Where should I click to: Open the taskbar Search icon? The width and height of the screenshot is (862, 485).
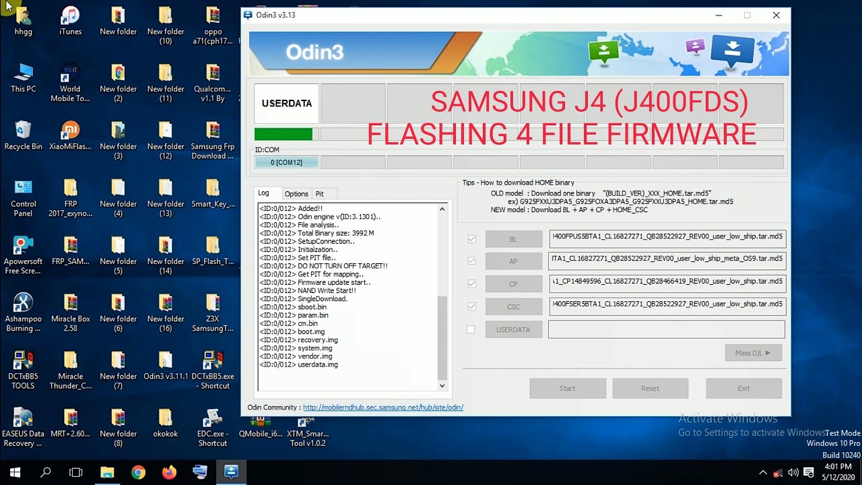click(46, 472)
